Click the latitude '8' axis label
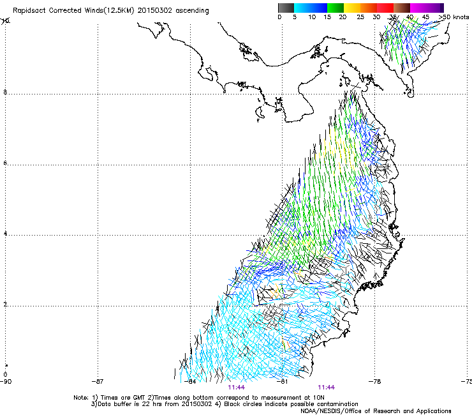 click(5, 92)
